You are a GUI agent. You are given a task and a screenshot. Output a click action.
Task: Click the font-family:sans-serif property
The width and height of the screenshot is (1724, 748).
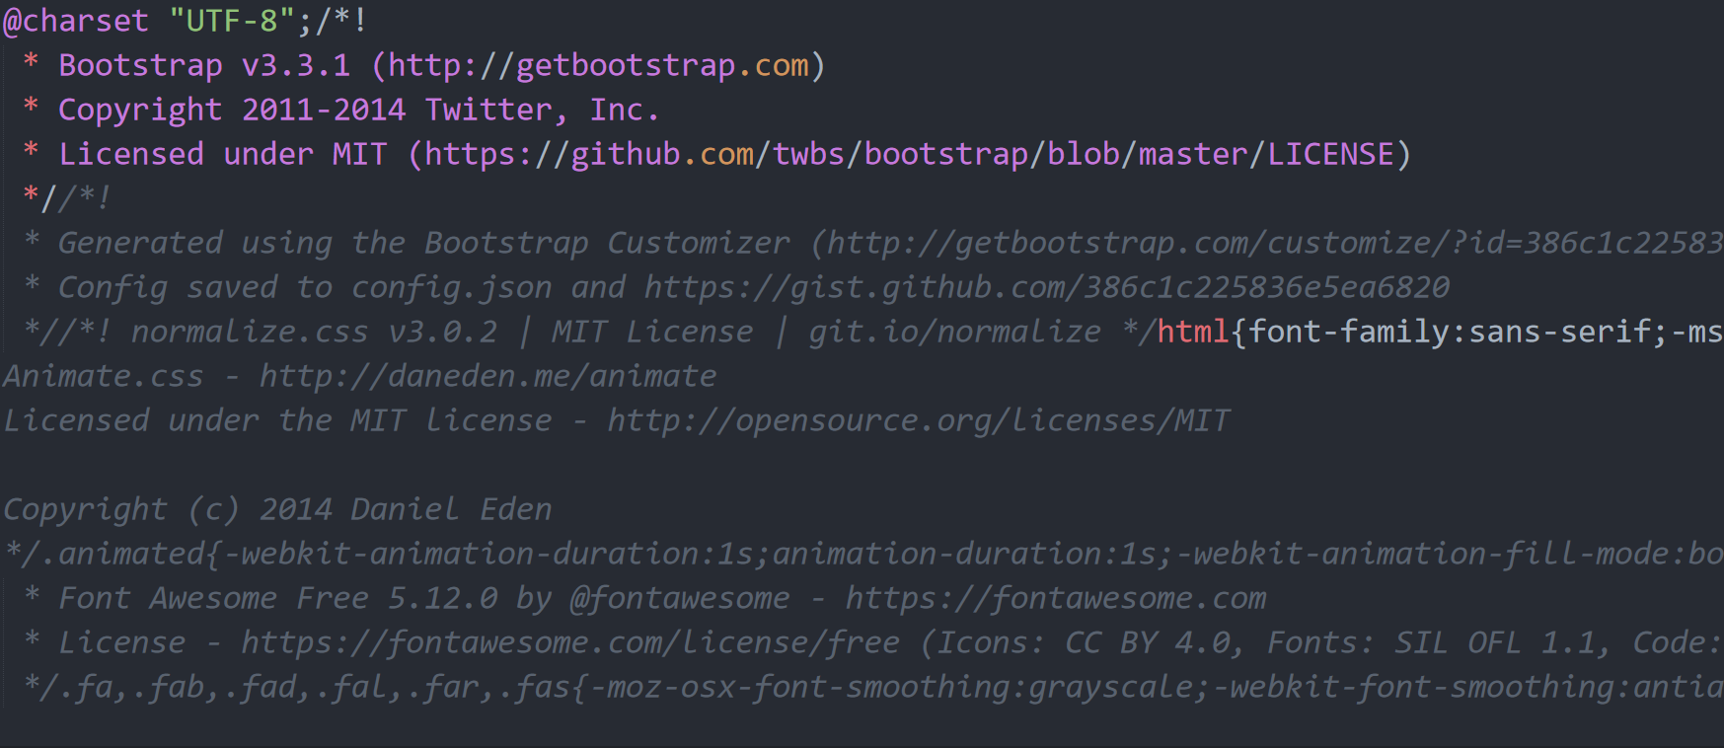(x=1449, y=332)
